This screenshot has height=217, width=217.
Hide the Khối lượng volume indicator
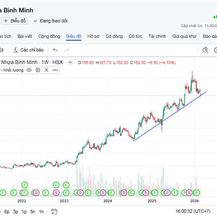[x=29, y=70]
